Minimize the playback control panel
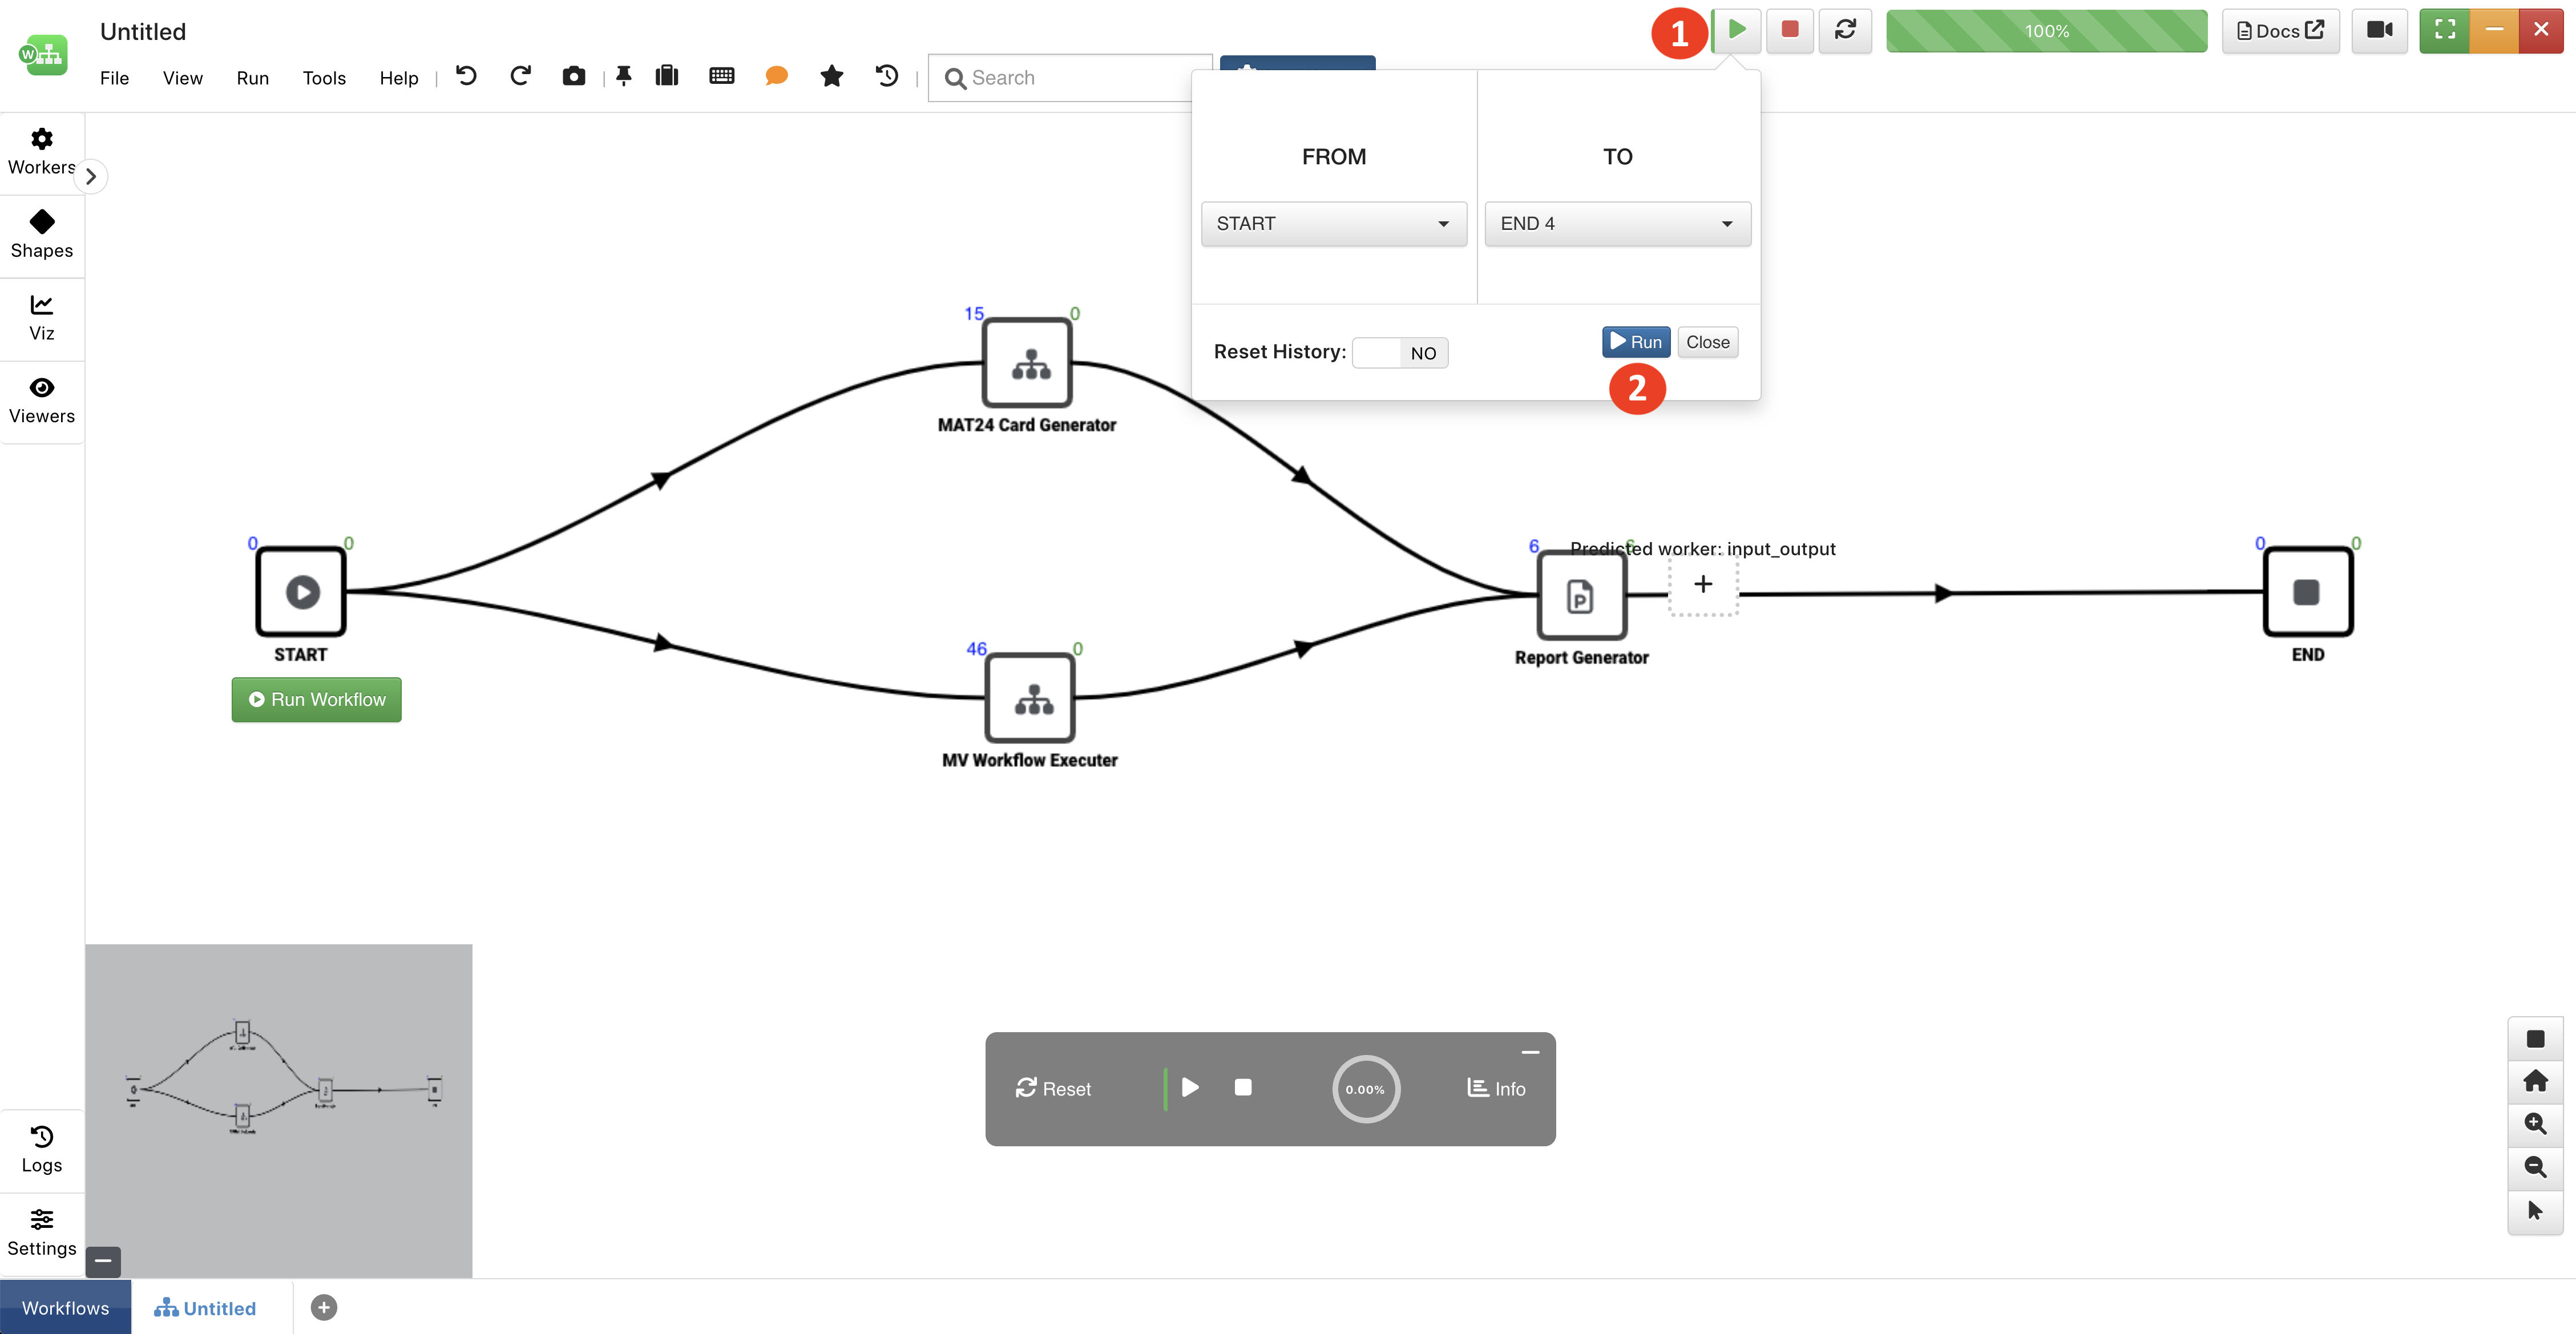The height and width of the screenshot is (1334, 2576). [x=1530, y=1052]
